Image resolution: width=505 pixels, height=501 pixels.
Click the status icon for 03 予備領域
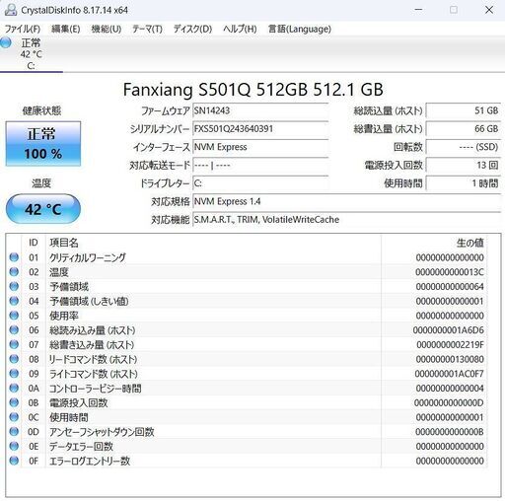[14, 286]
